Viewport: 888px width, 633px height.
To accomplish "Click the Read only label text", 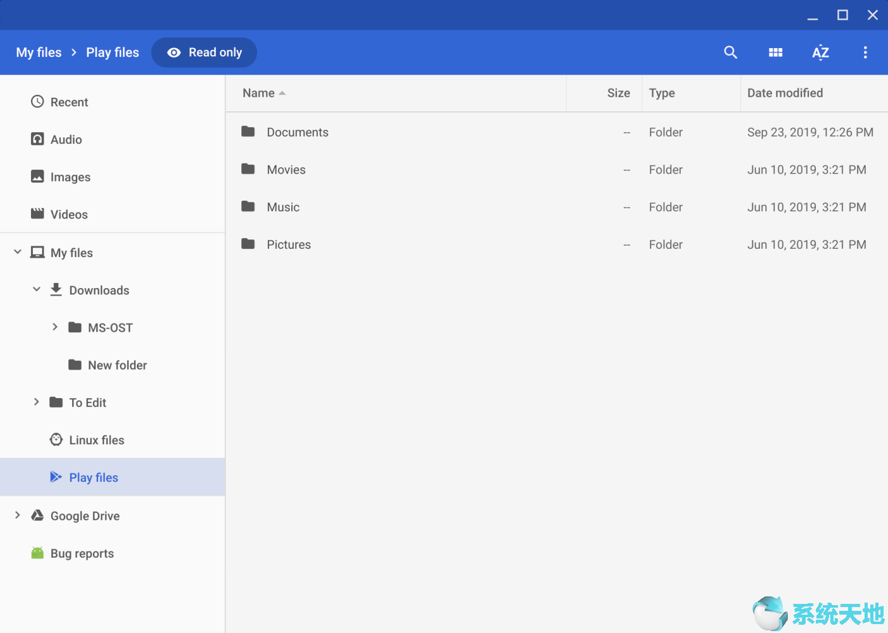I will coord(215,53).
